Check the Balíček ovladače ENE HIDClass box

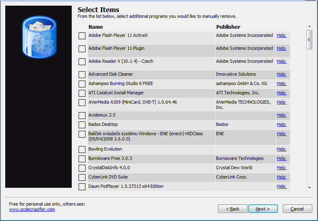82,134
